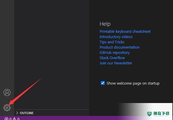
Task: Open Product documentation link
Action: tap(120, 47)
